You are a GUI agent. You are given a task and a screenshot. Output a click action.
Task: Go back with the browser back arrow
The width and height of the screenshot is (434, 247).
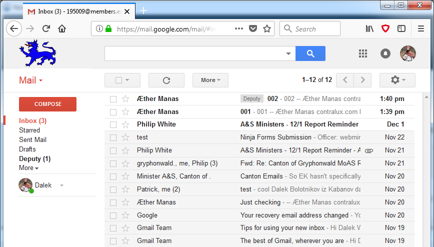[x=14, y=28]
